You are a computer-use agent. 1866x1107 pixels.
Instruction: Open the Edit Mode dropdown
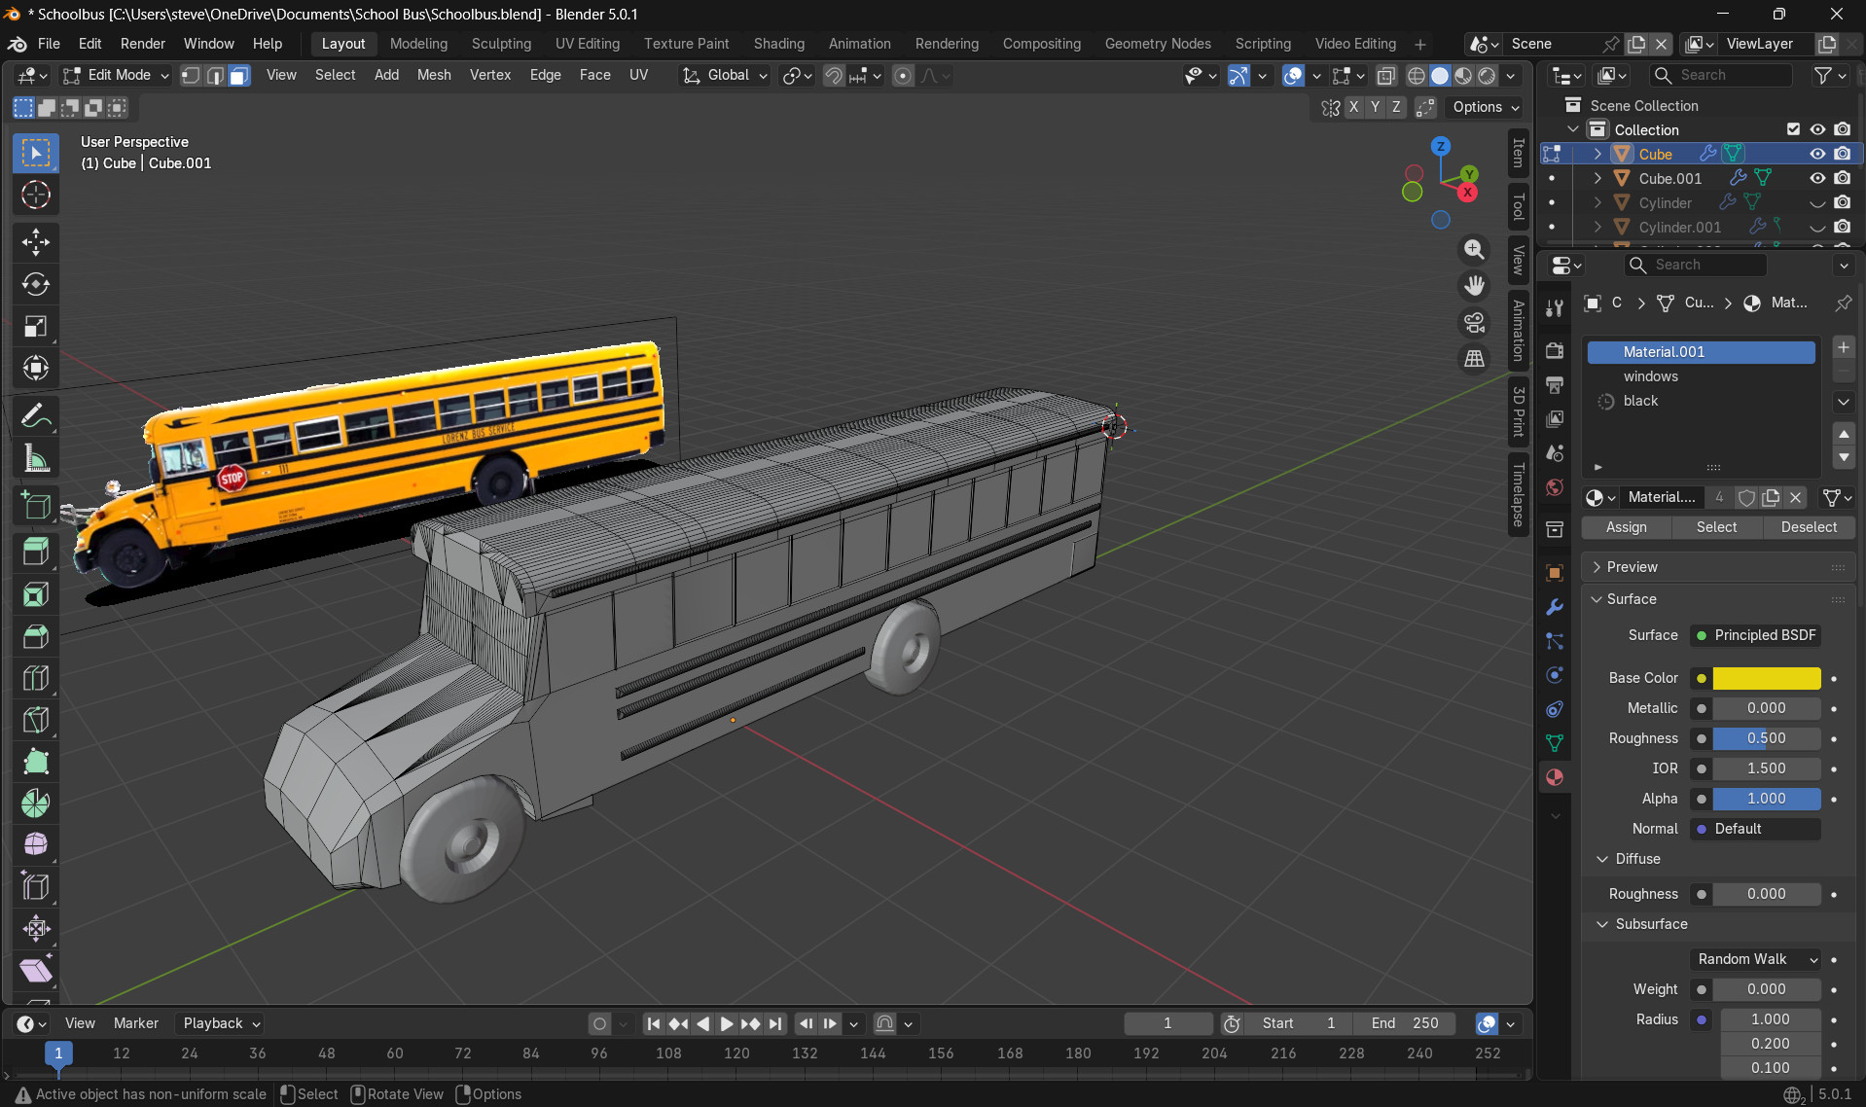point(115,75)
